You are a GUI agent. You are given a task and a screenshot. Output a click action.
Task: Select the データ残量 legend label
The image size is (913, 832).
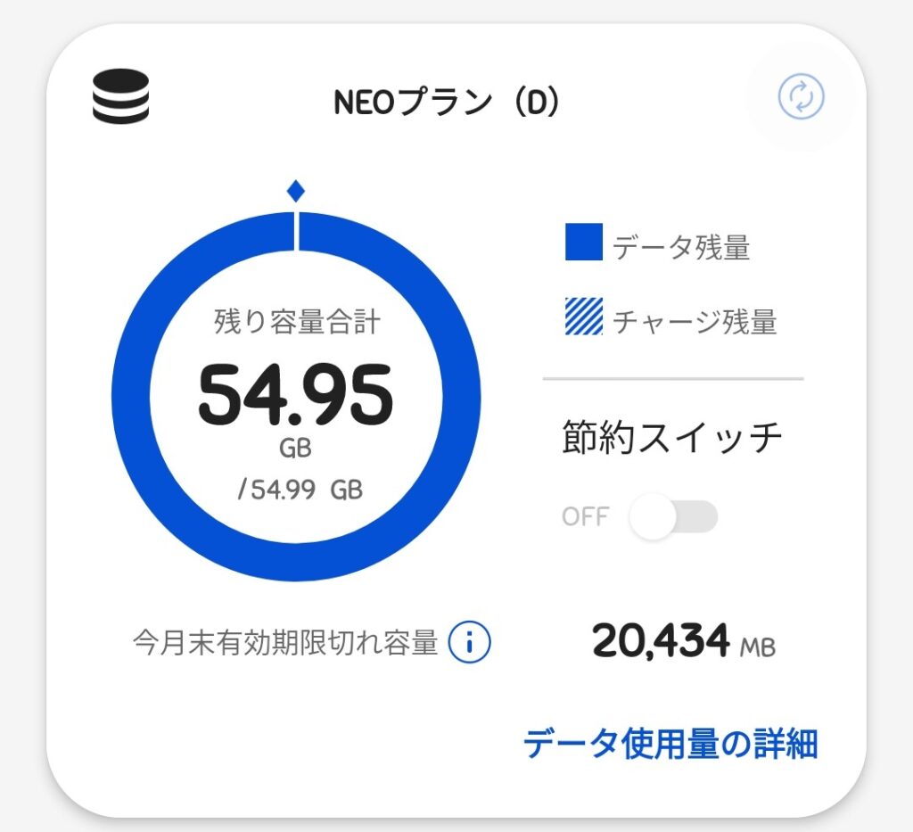681,247
